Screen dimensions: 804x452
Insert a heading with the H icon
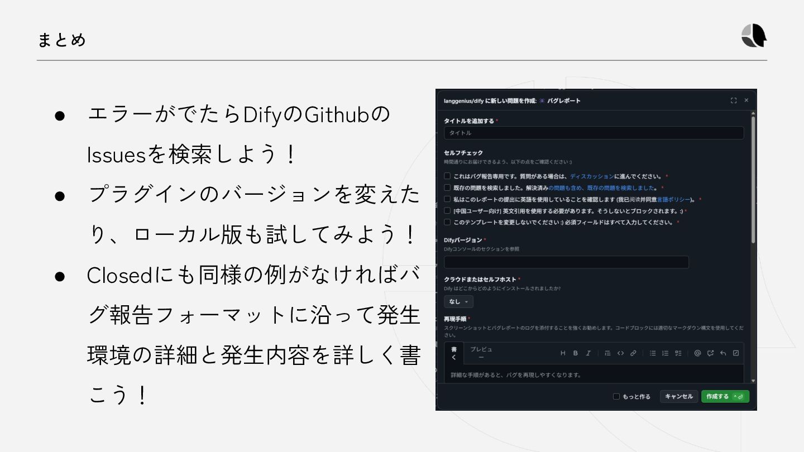click(x=563, y=353)
